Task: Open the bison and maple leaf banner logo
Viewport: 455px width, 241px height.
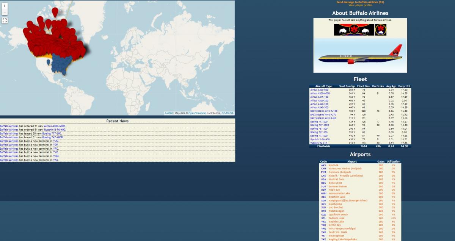Action: (x=354, y=30)
